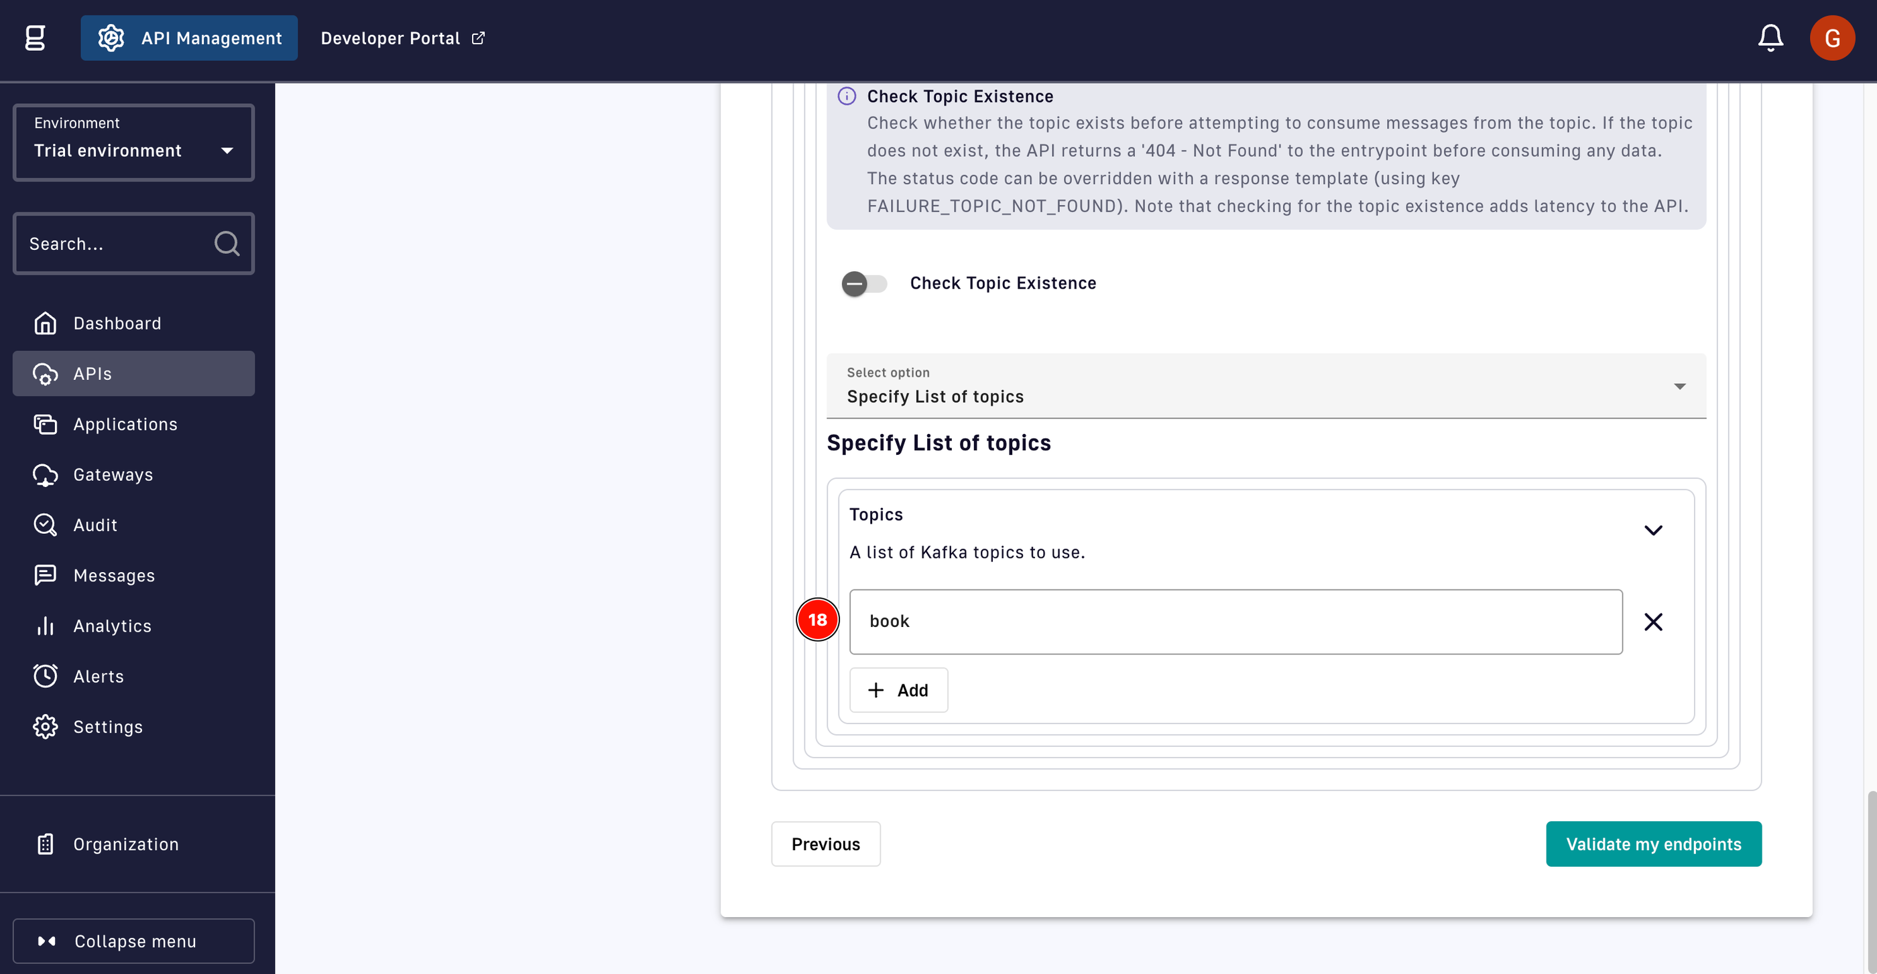The image size is (1877, 974).
Task: Click the Alerts sidebar icon
Action: [45, 676]
